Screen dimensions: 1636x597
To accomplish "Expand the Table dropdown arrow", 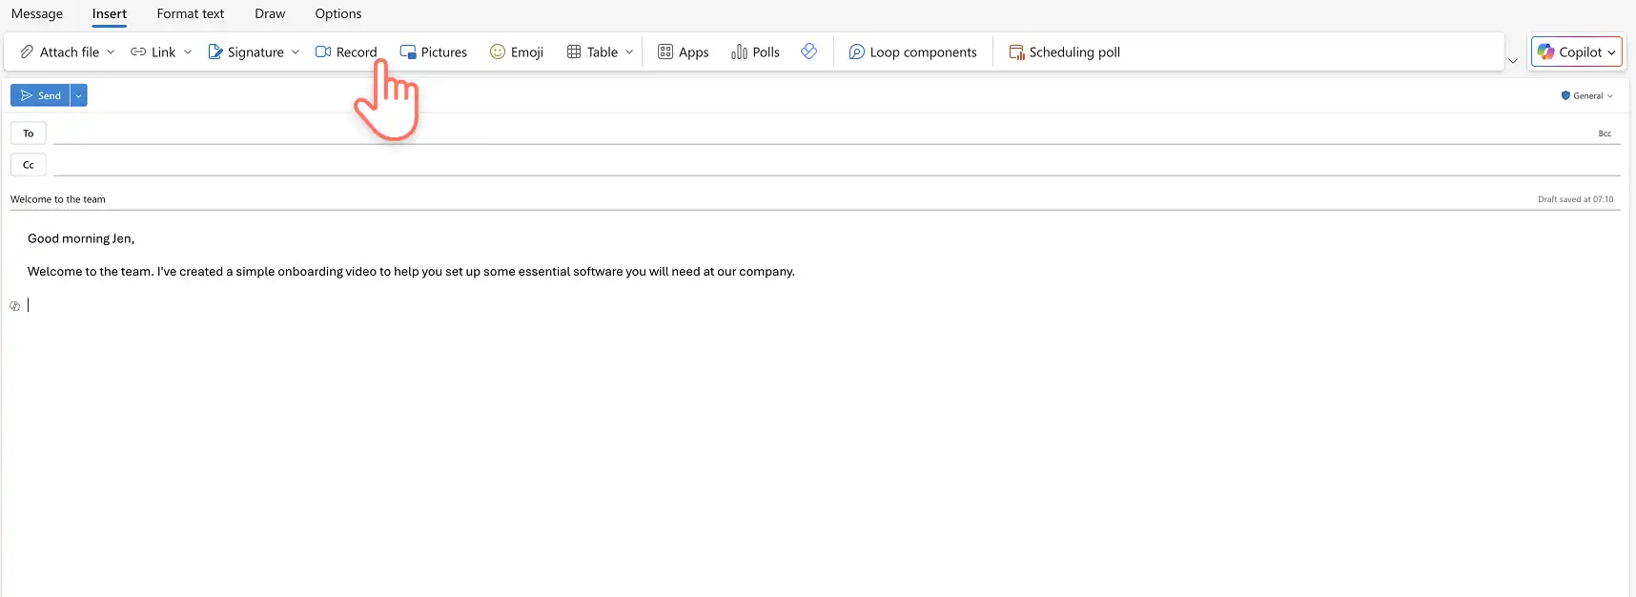I will [x=629, y=52].
